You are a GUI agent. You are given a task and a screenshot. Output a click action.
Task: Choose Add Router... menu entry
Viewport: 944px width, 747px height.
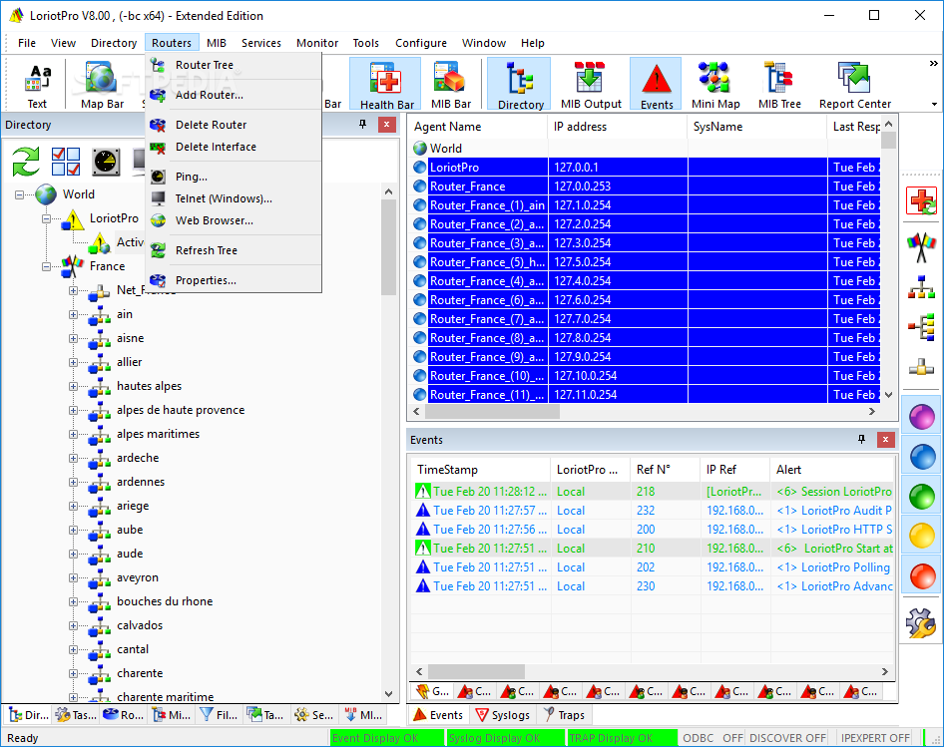(234, 95)
